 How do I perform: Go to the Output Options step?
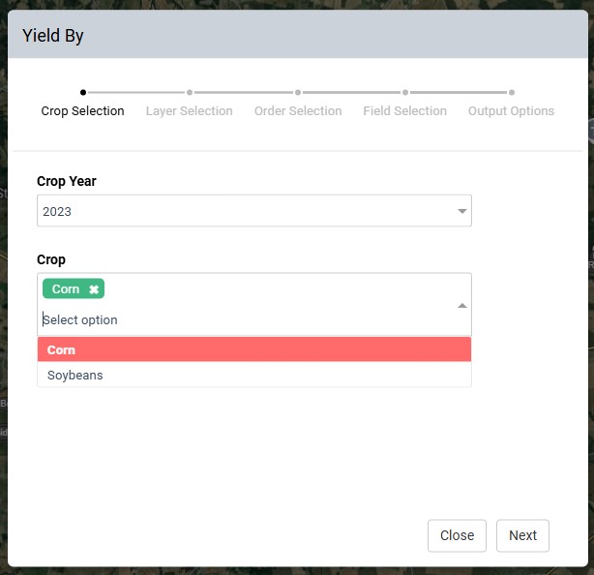pyautogui.click(x=511, y=111)
